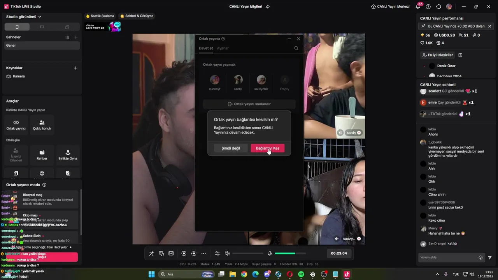Open icon beside En iyi izleyiciler
The width and height of the screenshot is (498, 280).
coord(460,55)
